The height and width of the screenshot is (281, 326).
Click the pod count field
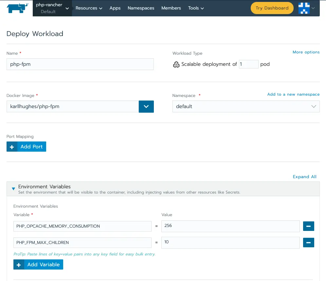click(x=248, y=64)
